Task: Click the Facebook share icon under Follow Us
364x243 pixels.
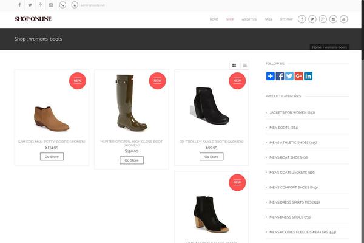Action: click(x=280, y=76)
